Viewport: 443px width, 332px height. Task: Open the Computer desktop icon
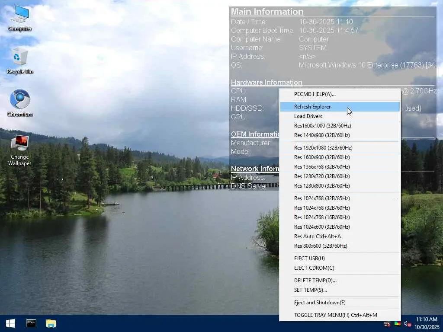coord(20,19)
